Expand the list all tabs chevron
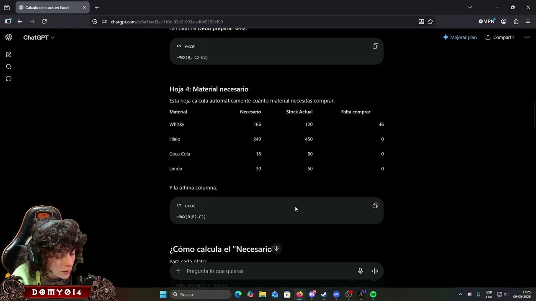 [469, 7]
